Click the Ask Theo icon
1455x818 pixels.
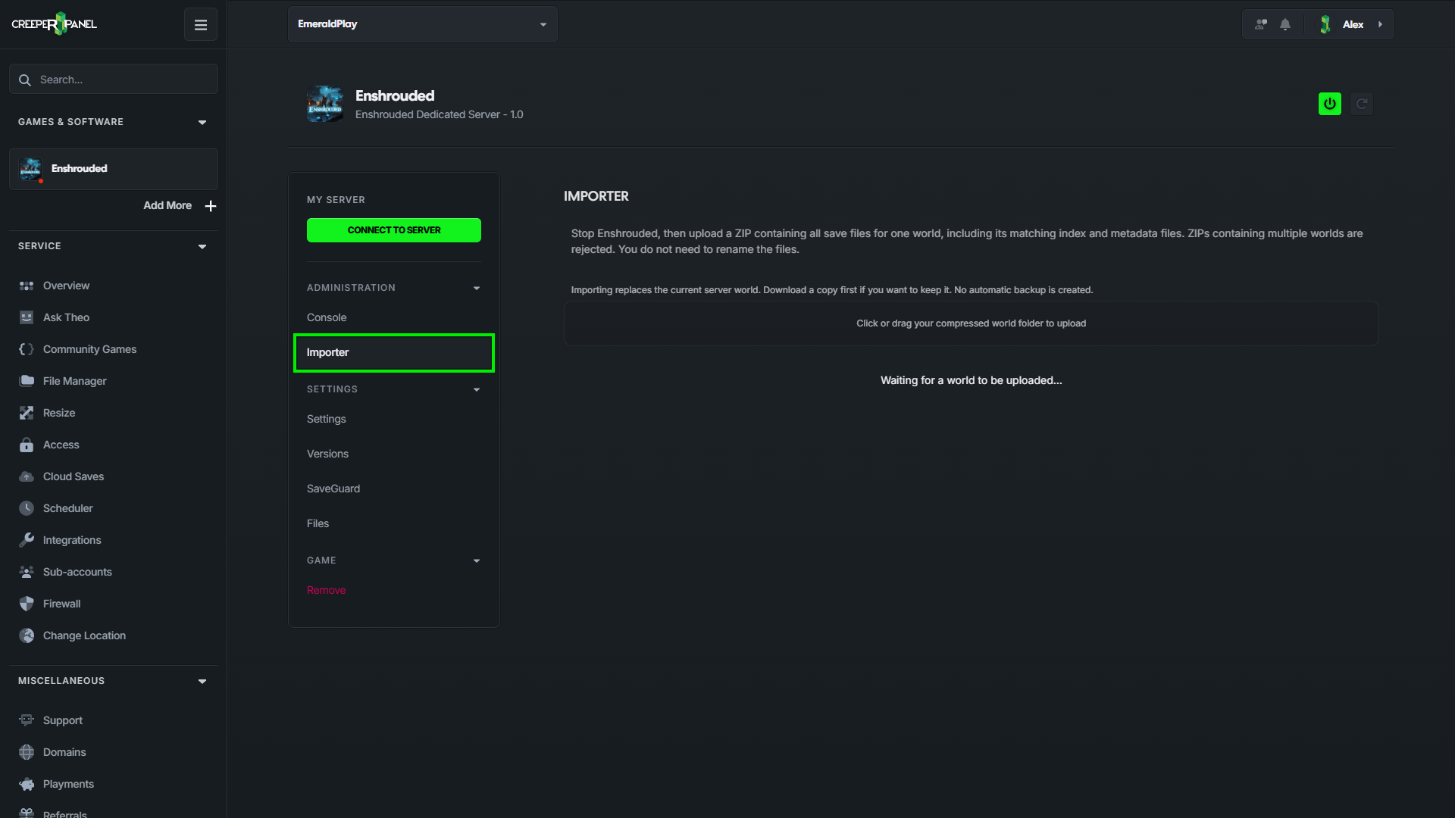27,317
